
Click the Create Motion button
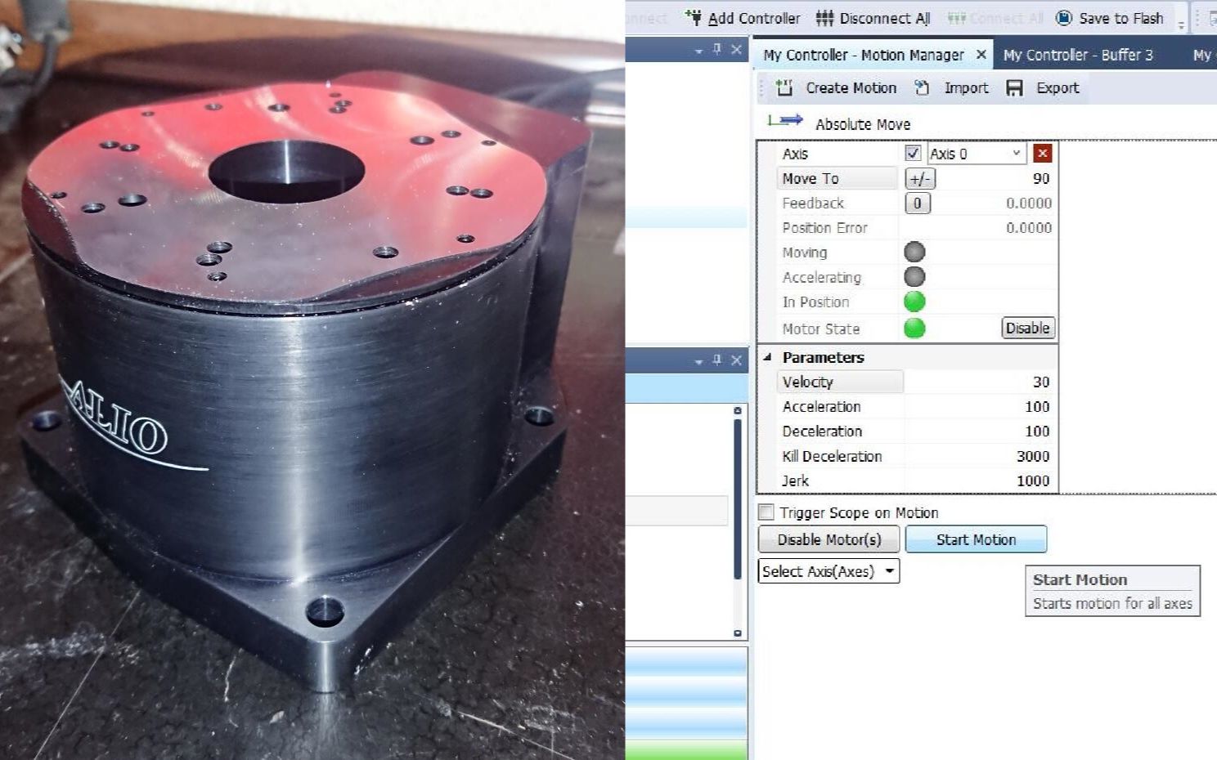pos(835,87)
